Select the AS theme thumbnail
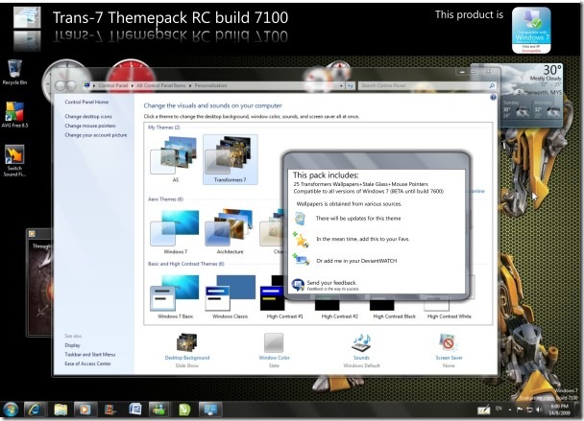The width and height of the screenshot is (584, 421). coord(175,159)
